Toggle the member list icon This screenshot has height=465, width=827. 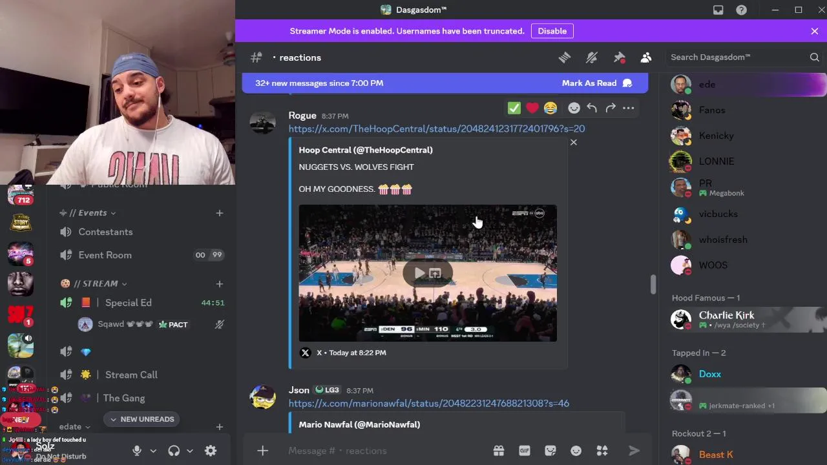click(646, 57)
